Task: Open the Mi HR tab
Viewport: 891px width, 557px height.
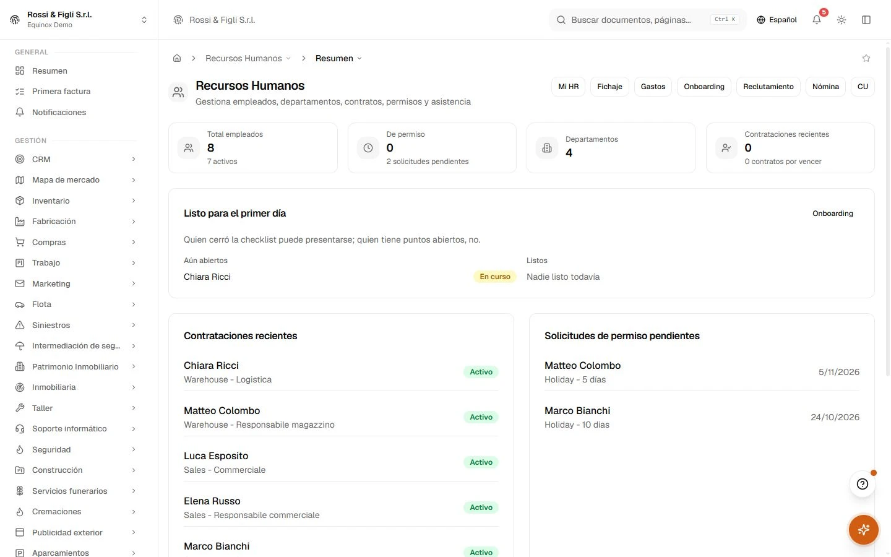Action: coord(569,87)
